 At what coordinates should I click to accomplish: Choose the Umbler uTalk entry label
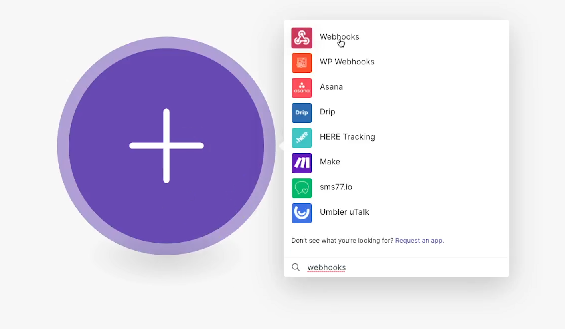pos(344,212)
